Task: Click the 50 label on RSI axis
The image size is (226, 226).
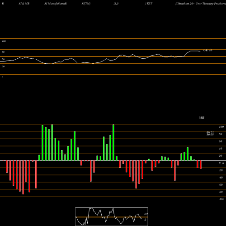Action: pyautogui.click(x=3, y=59)
